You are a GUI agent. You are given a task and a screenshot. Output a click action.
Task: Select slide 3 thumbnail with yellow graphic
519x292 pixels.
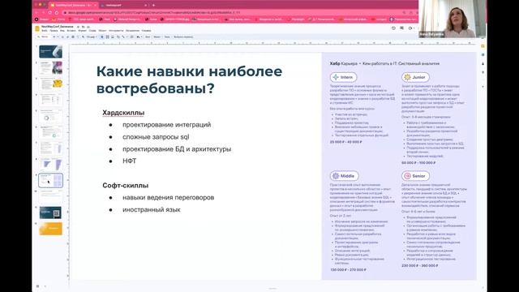point(50,84)
